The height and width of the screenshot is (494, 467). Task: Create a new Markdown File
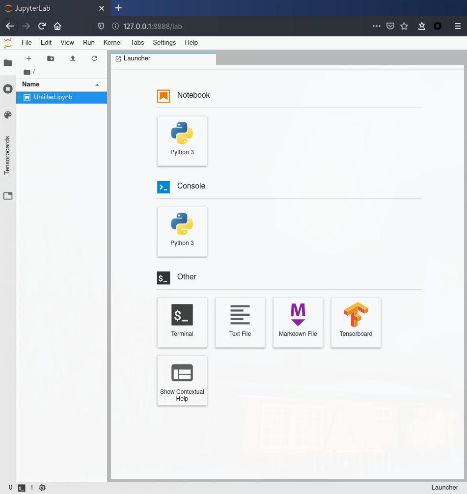coord(298,323)
